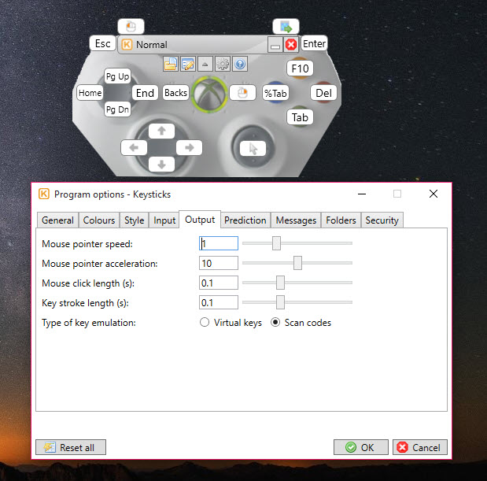This screenshot has width=487, height=481.
Task: Click the D-pad right arrow
Action: pyautogui.click(x=189, y=147)
